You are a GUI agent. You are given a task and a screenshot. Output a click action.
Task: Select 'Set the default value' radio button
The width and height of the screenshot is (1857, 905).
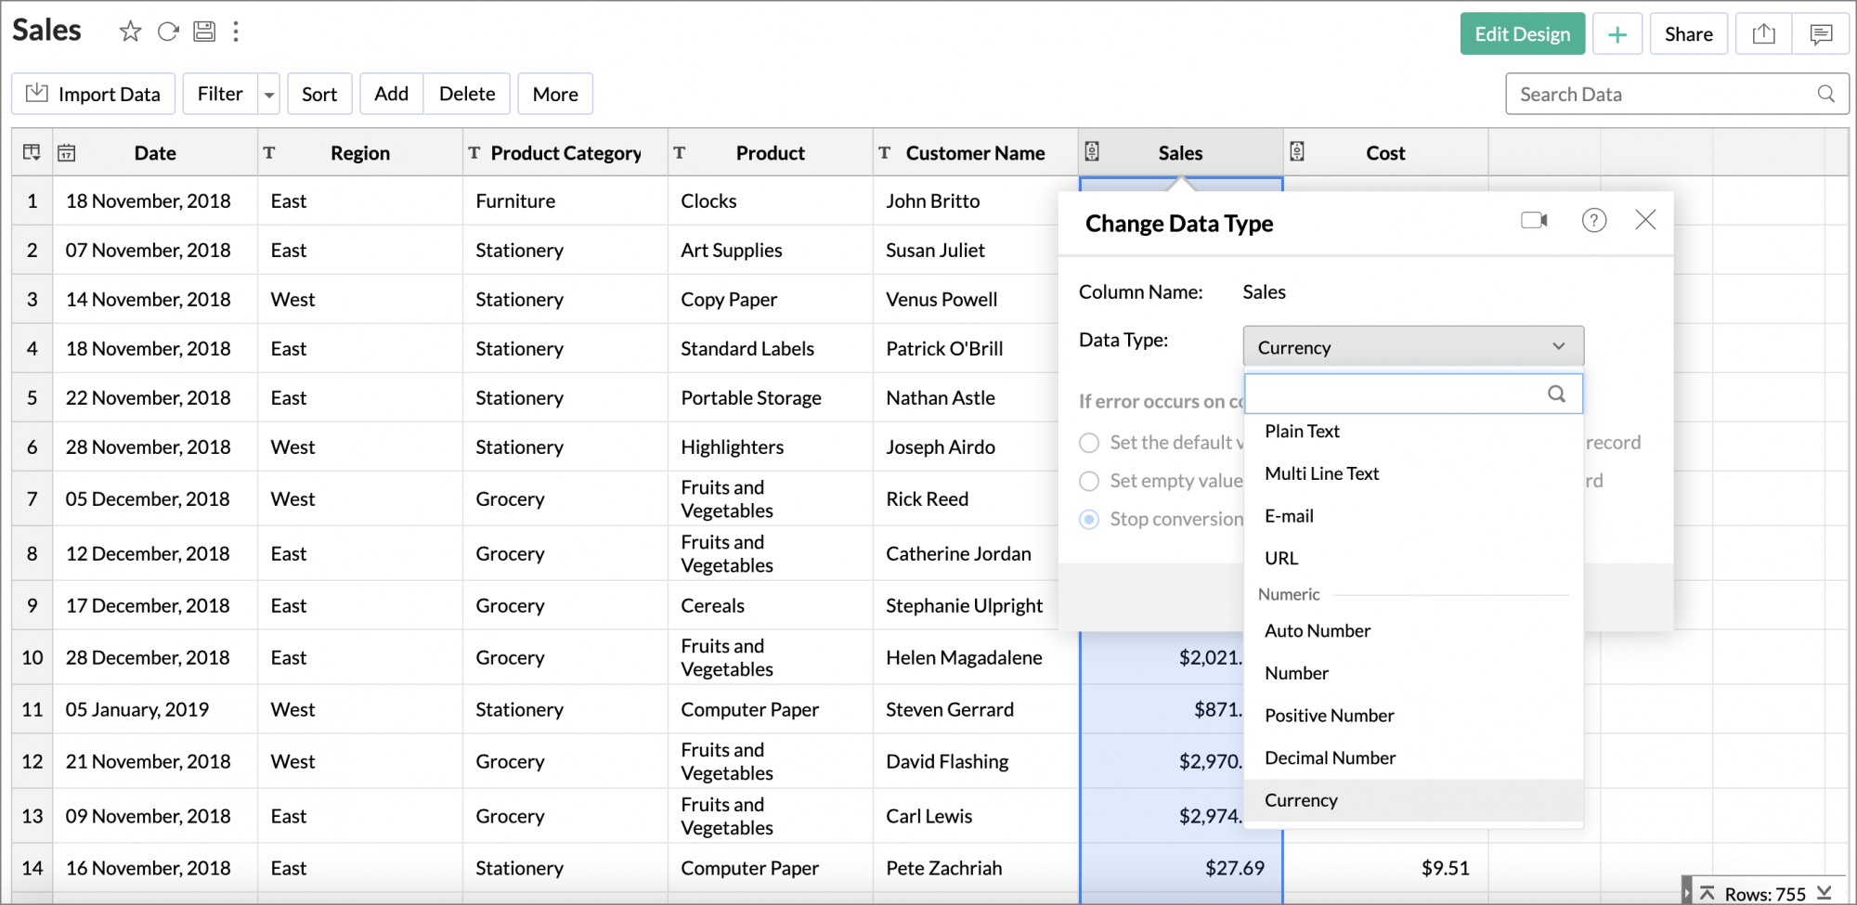(1089, 443)
